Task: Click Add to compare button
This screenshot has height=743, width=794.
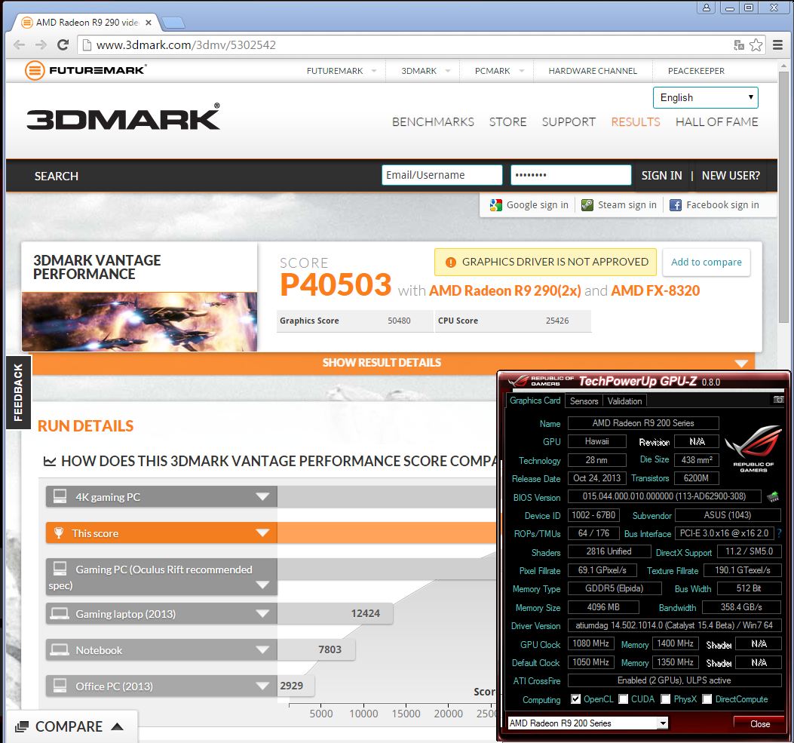Action: (707, 263)
